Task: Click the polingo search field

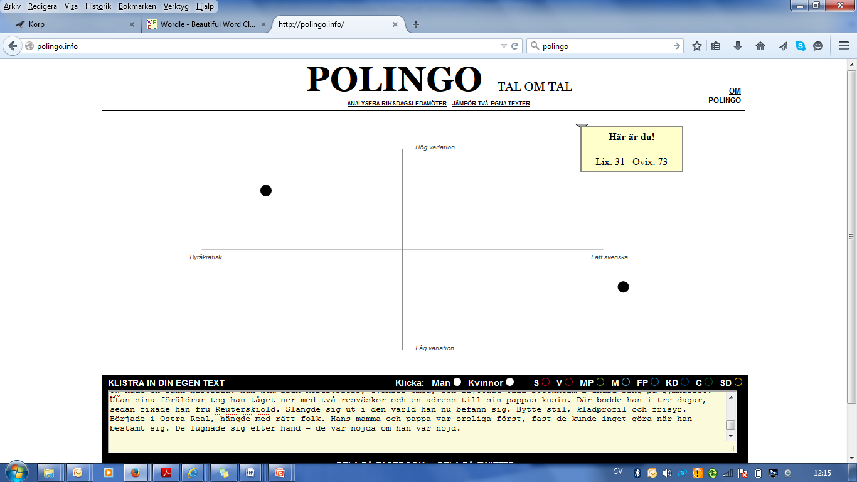Action: tap(605, 46)
